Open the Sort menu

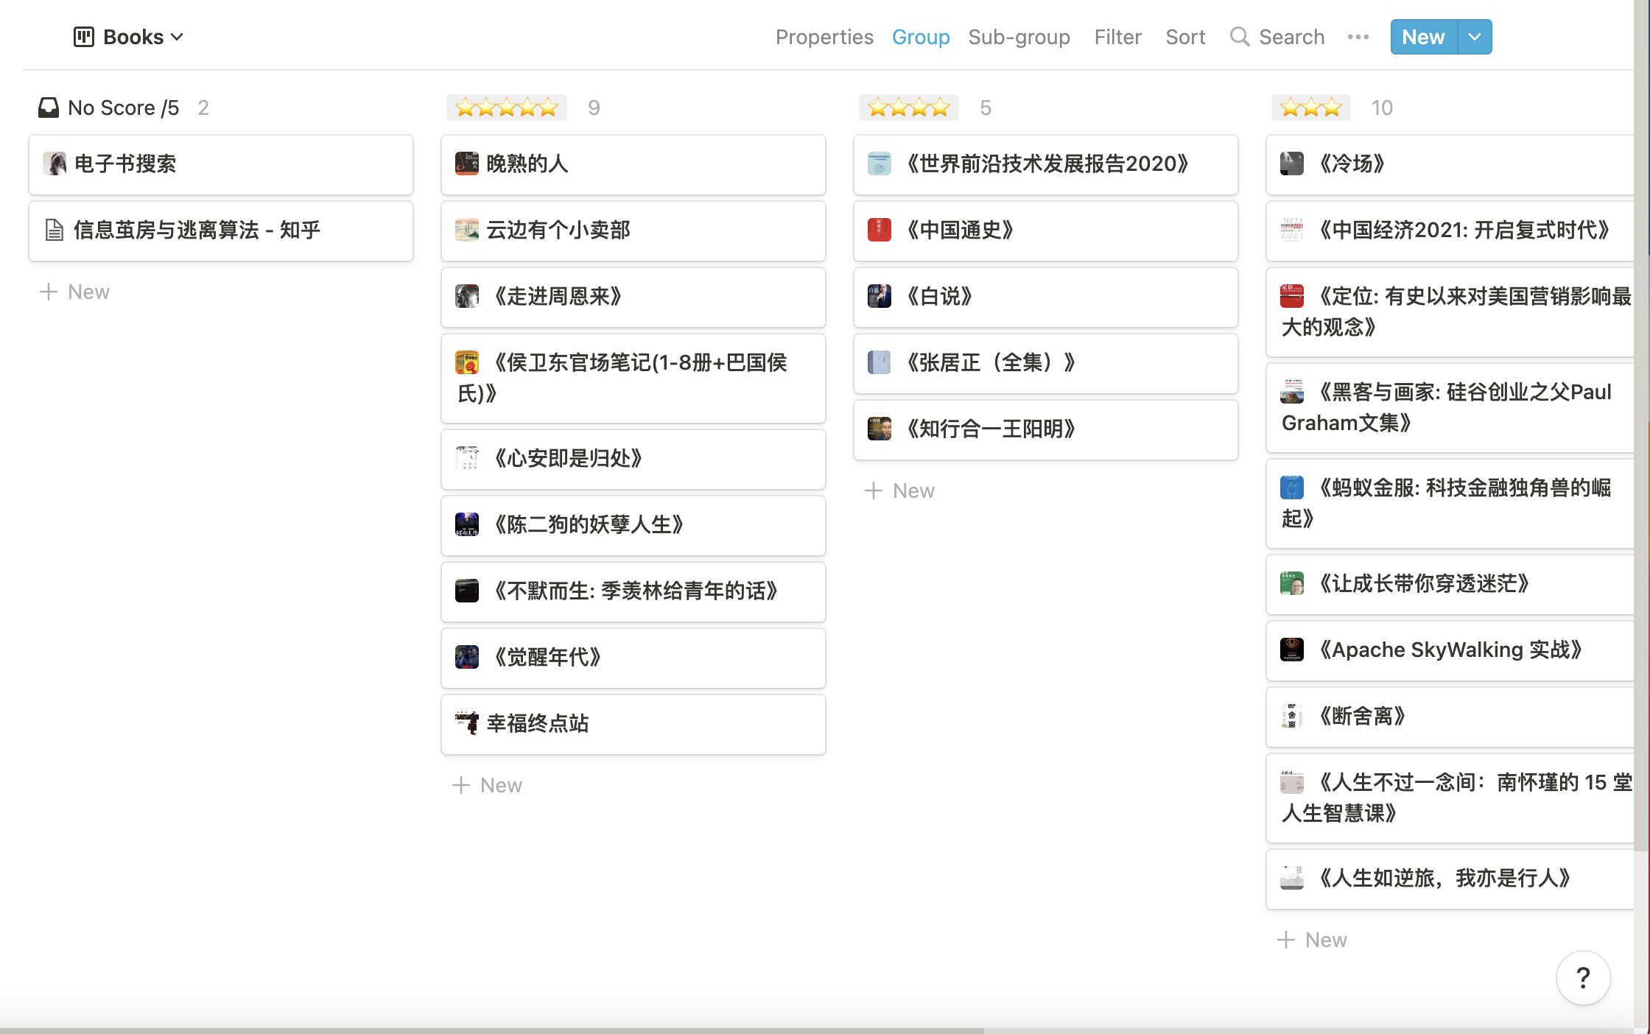(x=1184, y=36)
